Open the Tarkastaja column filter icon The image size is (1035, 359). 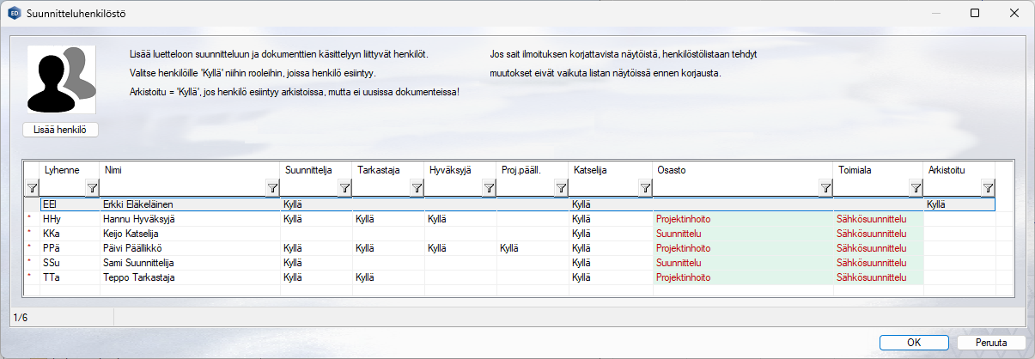[x=416, y=187]
